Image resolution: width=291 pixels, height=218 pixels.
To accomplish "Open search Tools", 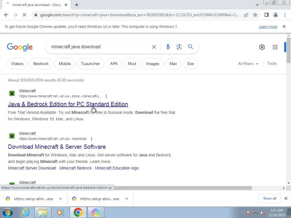I will 272,63.
